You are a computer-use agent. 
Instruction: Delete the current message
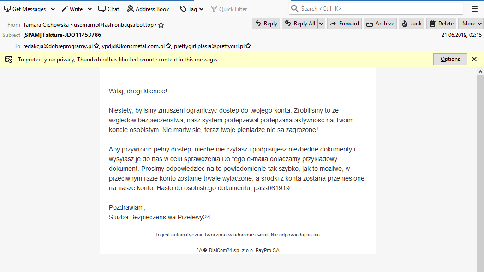(441, 23)
